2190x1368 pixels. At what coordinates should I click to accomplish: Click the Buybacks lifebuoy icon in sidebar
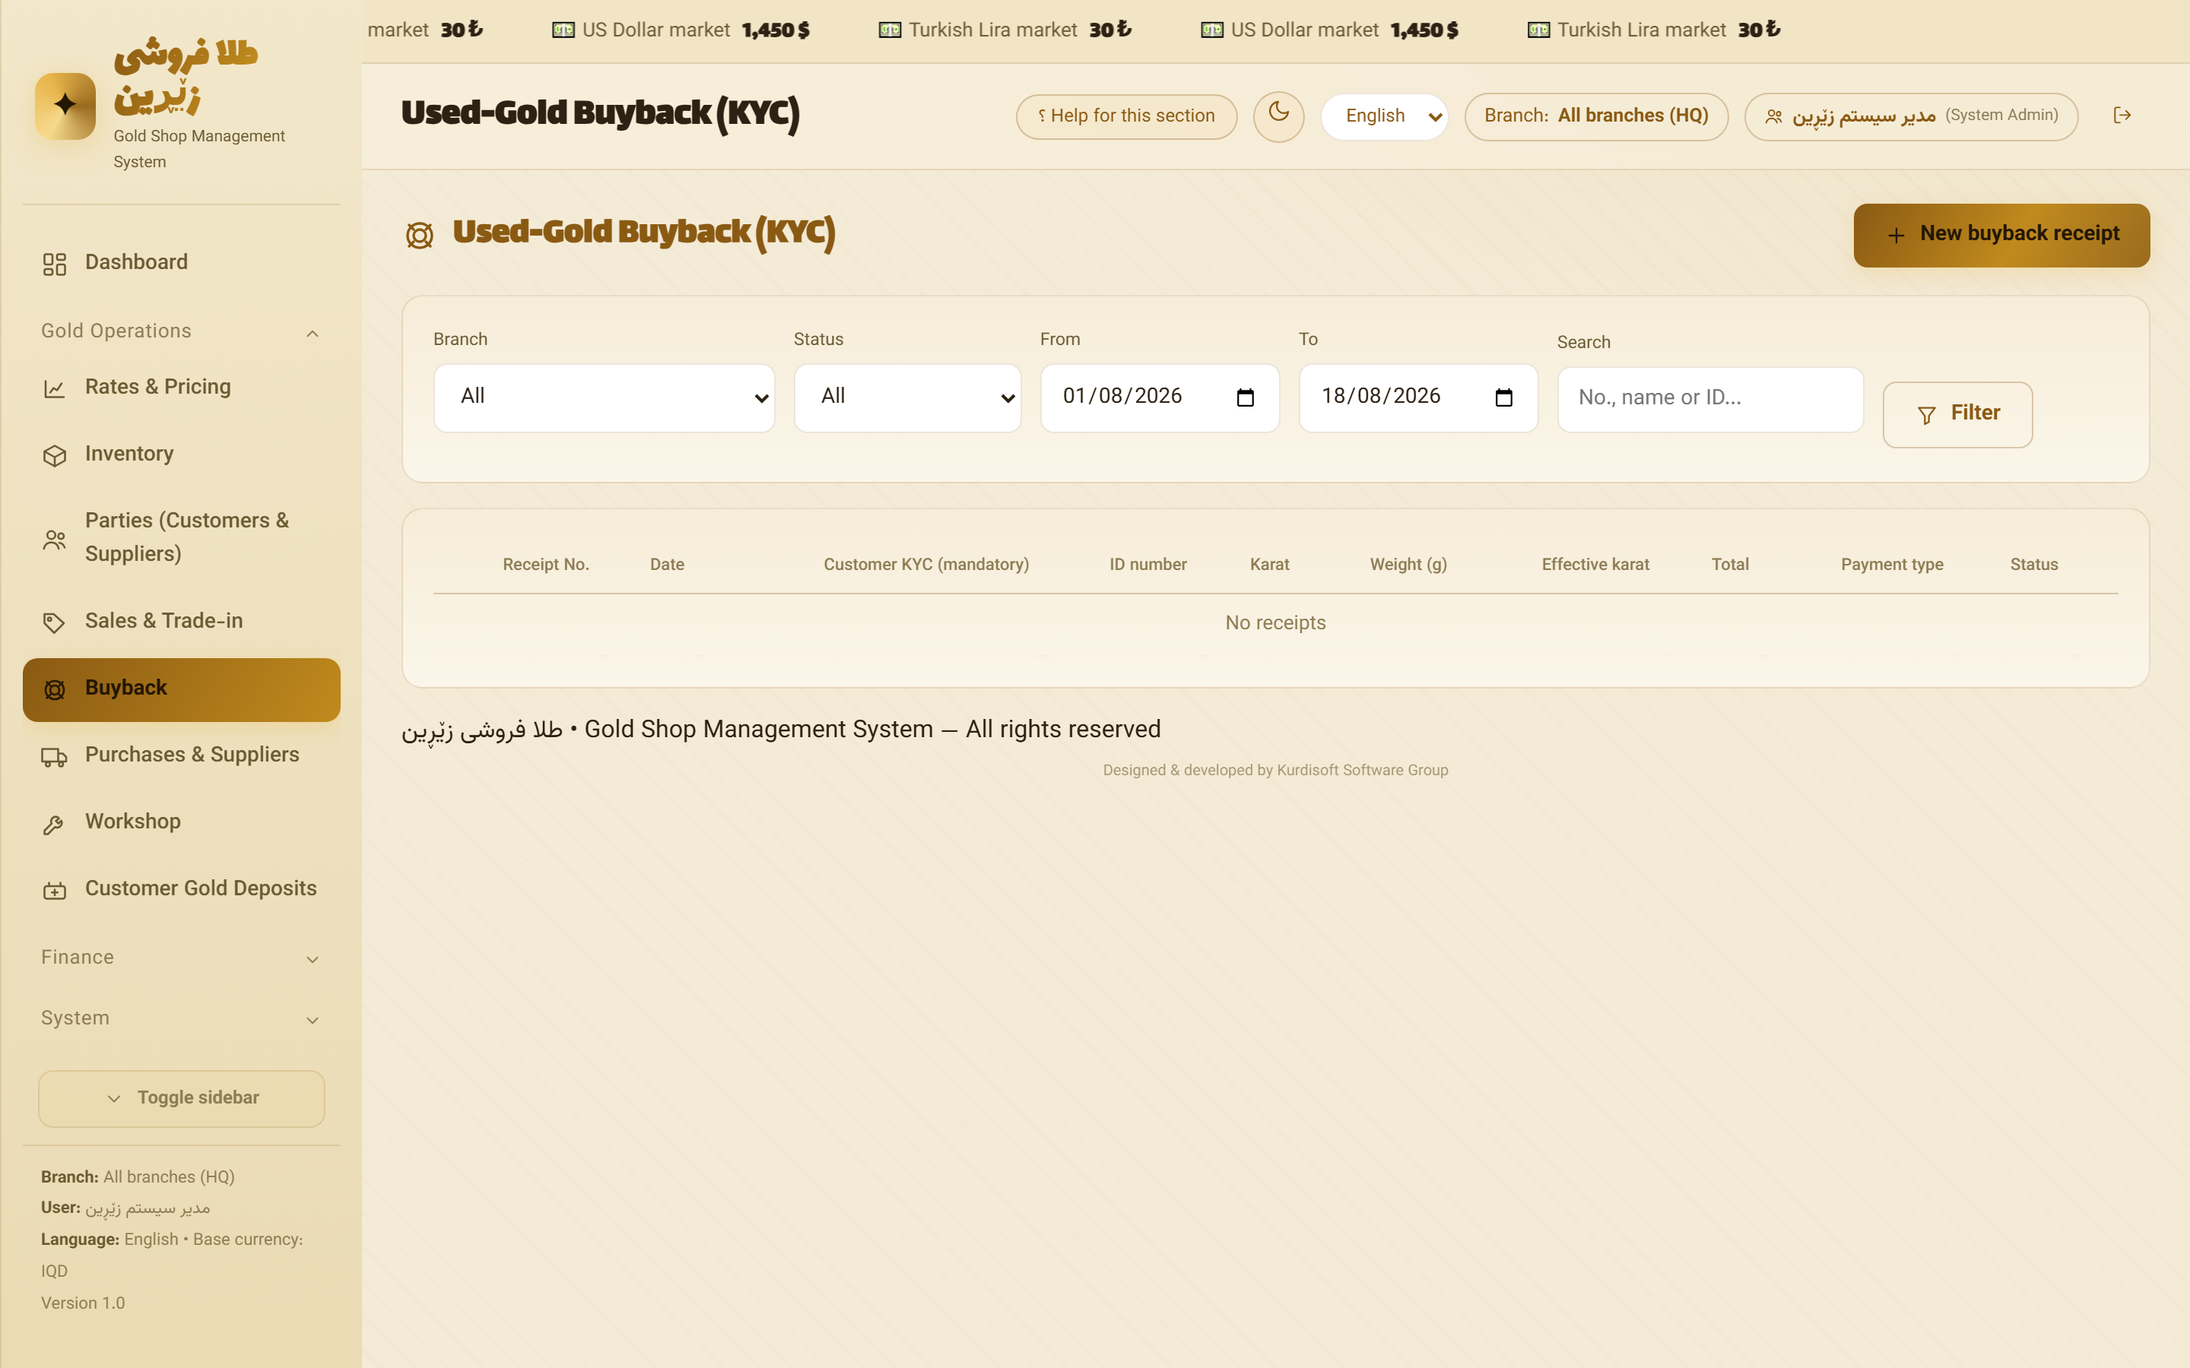tap(54, 690)
